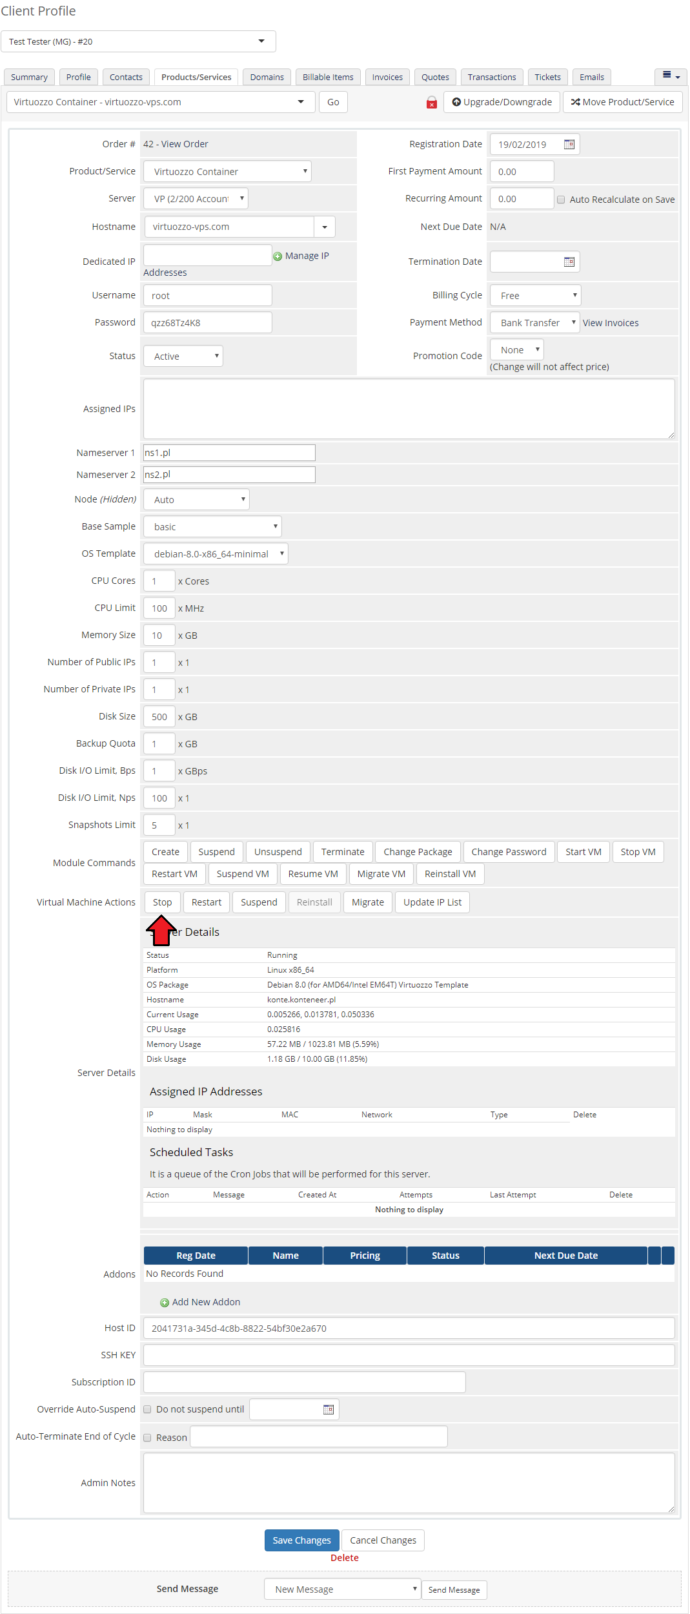Screen dimensions: 690x1614
Task: Open the Termination Date calendar picker
Action: tap(569, 262)
